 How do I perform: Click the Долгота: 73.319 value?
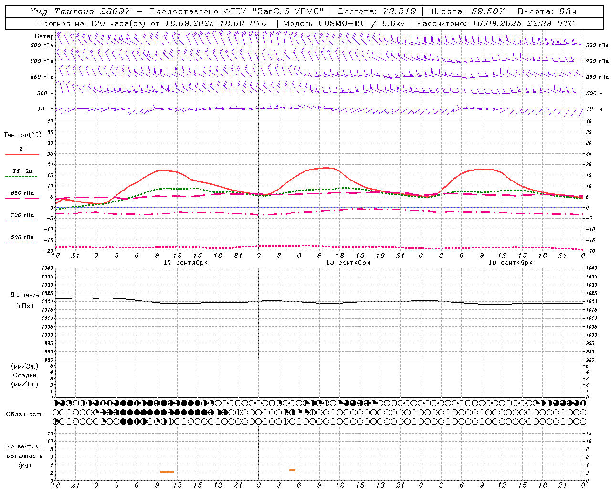[377, 11]
